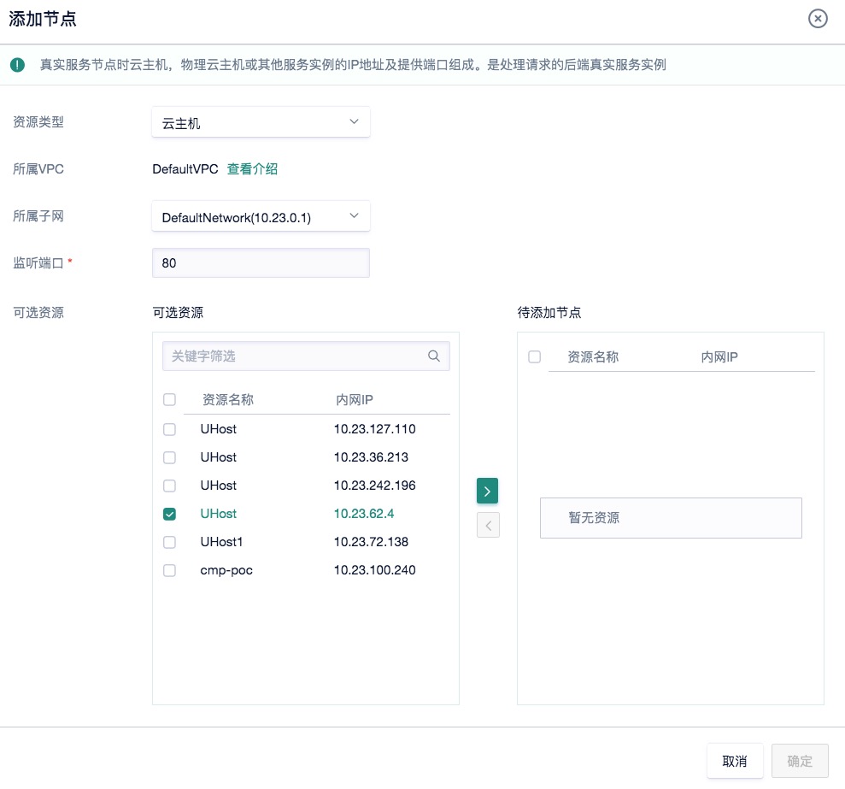Image resolution: width=845 pixels, height=789 pixels.
Task: Click the green info icon in notice bar
Action: pyautogui.click(x=17, y=65)
